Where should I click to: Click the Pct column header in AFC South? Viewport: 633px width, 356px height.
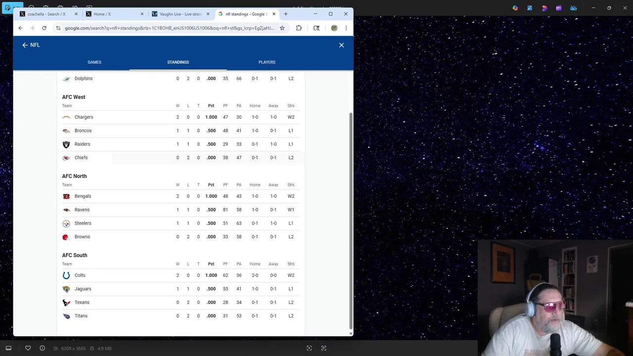(x=211, y=264)
